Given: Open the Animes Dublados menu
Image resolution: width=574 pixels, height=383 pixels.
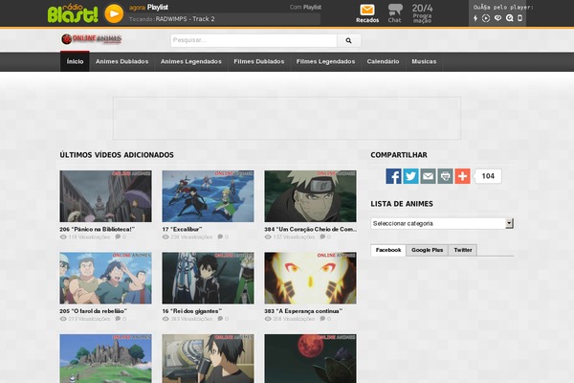Looking at the screenshot, I should click(121, 61).
